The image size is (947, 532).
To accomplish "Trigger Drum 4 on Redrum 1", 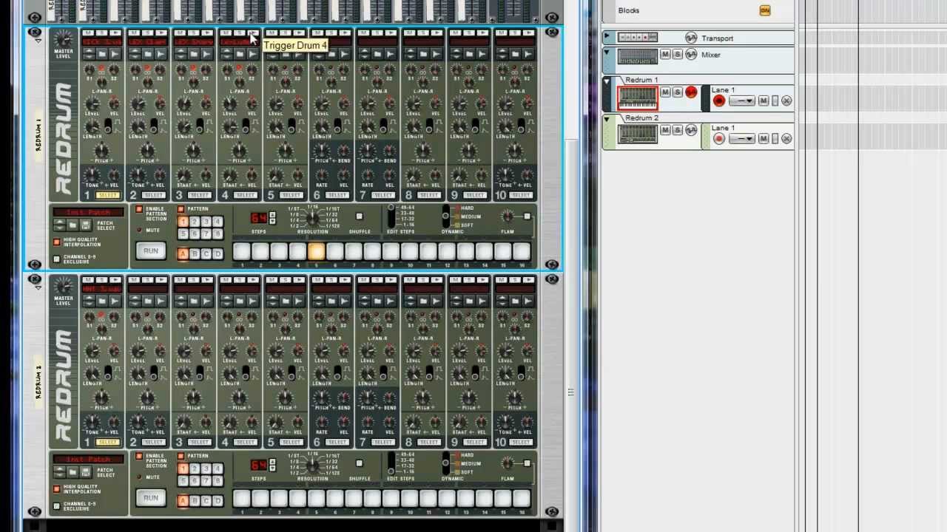I will (x=253, y=33).
